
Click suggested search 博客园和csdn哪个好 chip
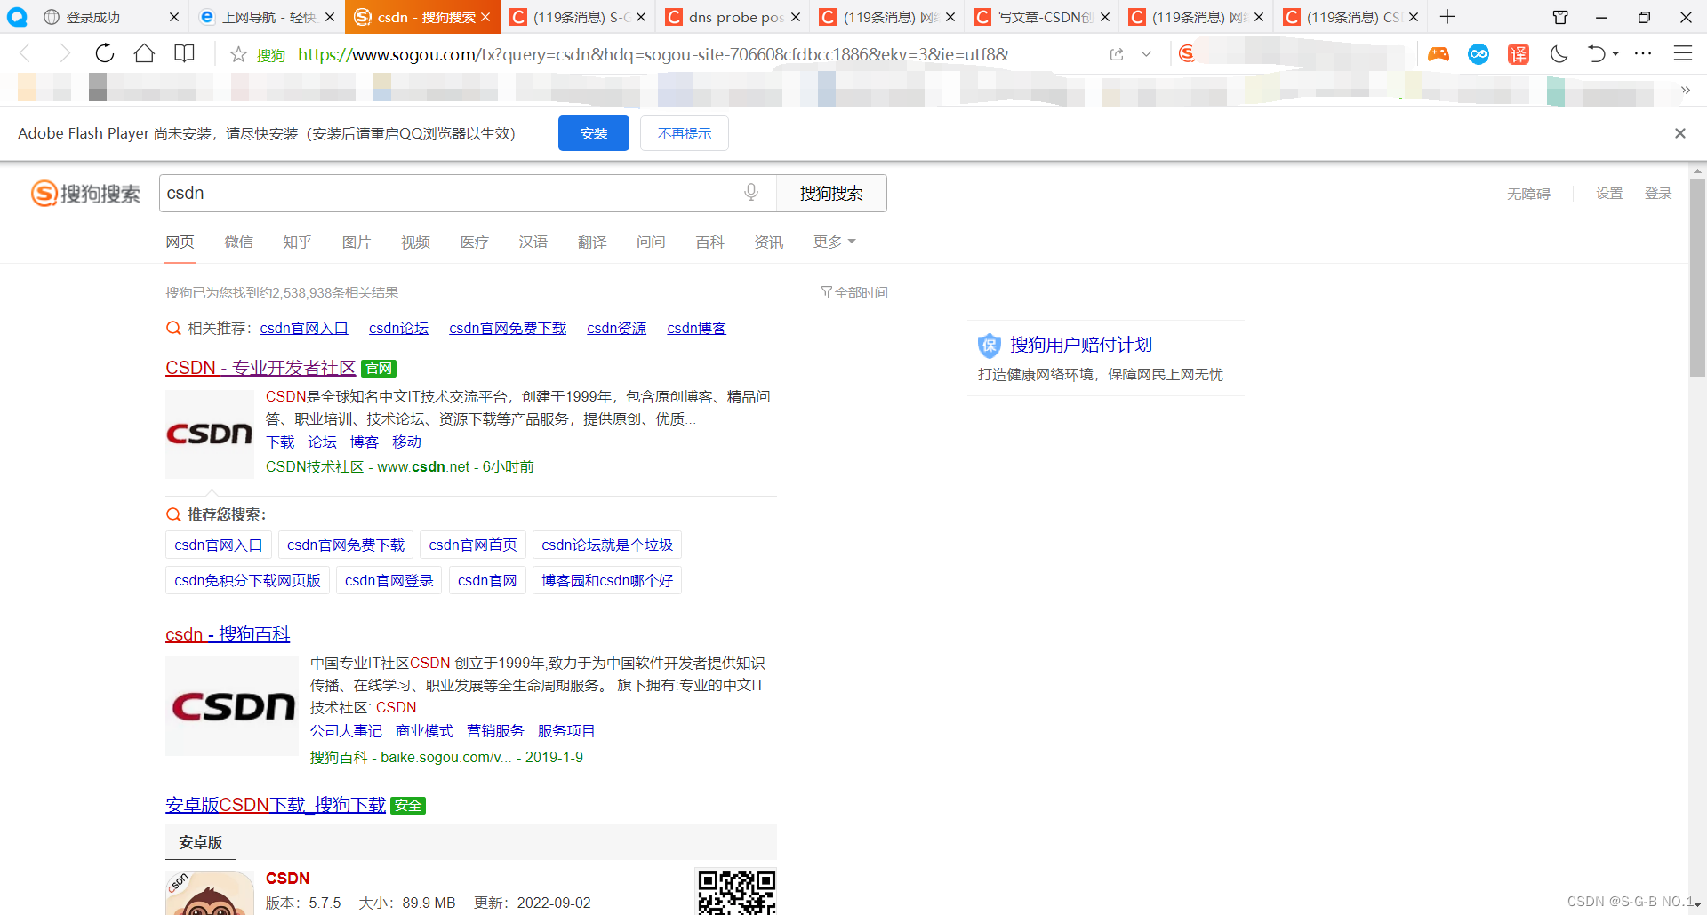607,580
